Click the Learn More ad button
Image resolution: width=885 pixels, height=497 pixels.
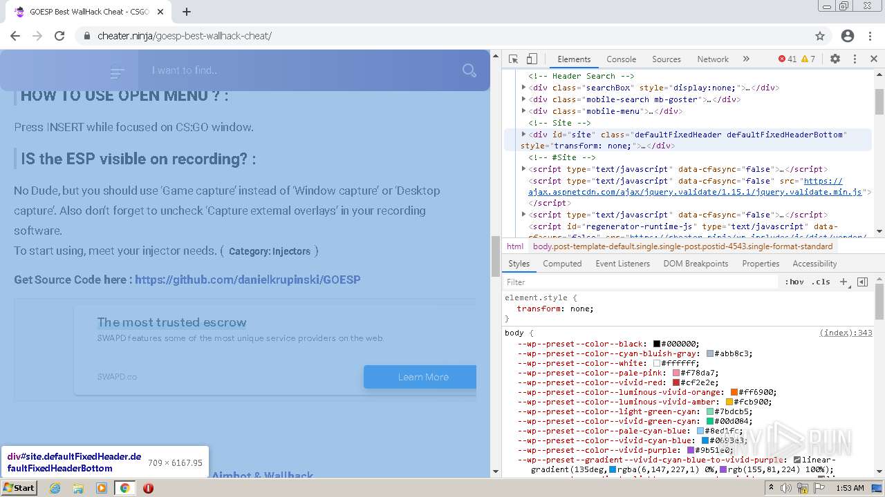[x=420, y=377]
